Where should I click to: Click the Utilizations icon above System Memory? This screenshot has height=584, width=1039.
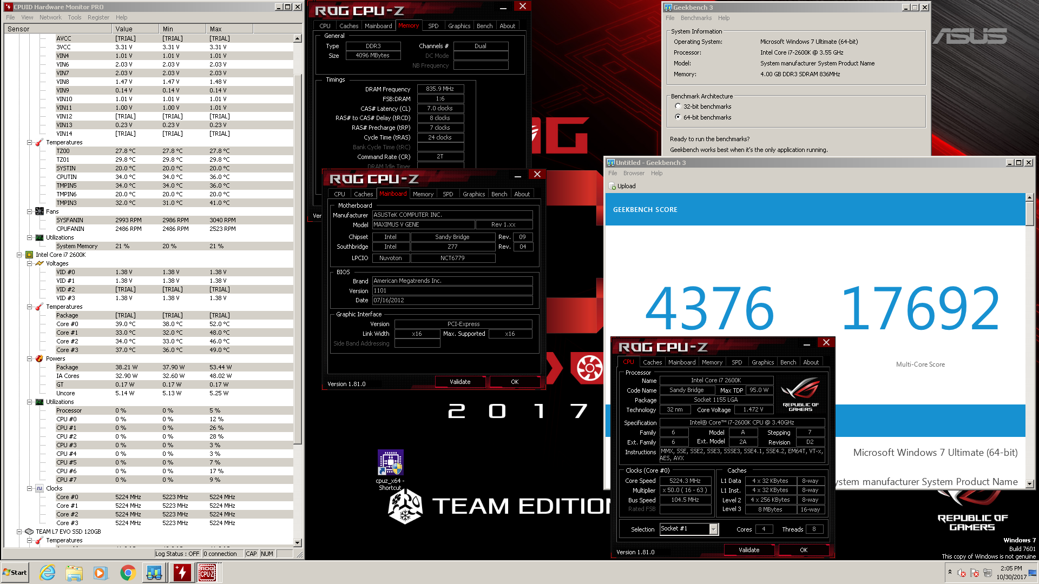click(x=39, y=237)
